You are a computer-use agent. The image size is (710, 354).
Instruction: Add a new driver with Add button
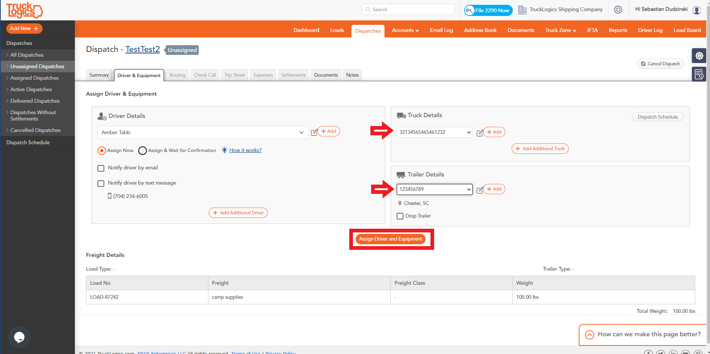(328, 131)
